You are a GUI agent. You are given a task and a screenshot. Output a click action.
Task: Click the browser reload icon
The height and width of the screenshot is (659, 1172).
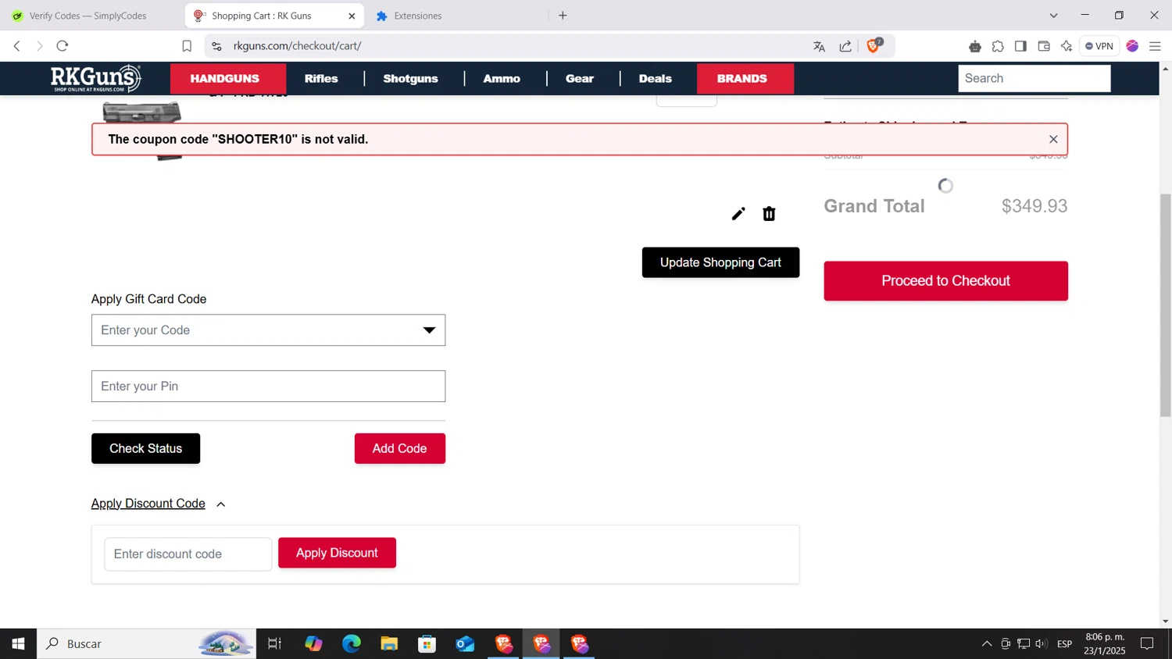point(63,46)
